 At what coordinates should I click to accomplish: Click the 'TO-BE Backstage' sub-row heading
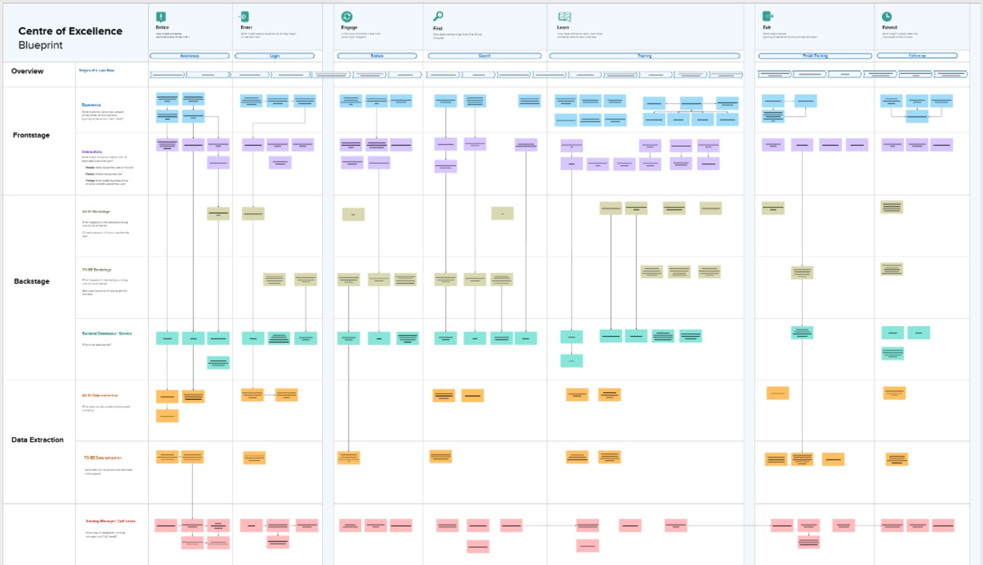pos(97,270)
